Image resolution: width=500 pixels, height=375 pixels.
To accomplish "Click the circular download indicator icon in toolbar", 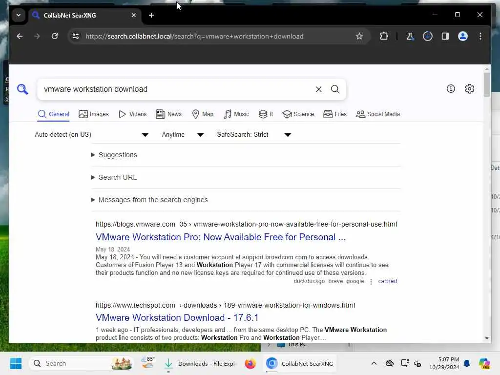I will pos(428,36).
